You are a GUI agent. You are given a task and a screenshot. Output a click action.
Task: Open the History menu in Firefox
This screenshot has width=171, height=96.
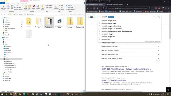point(96,1)
